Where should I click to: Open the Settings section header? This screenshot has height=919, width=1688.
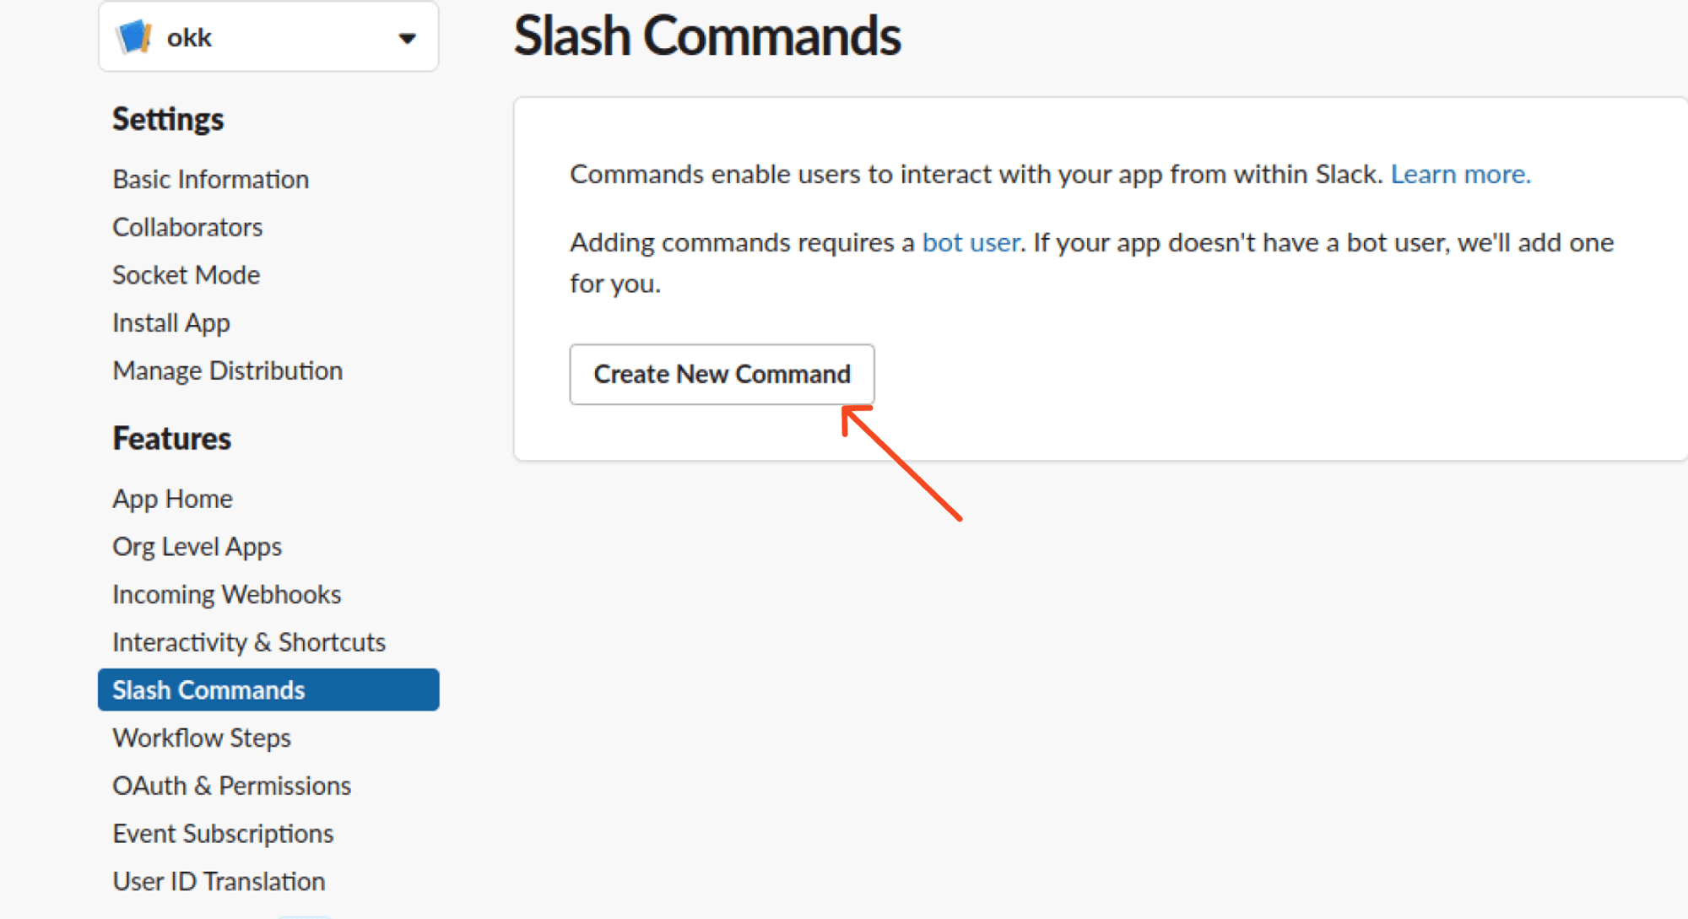coord(167,119)
